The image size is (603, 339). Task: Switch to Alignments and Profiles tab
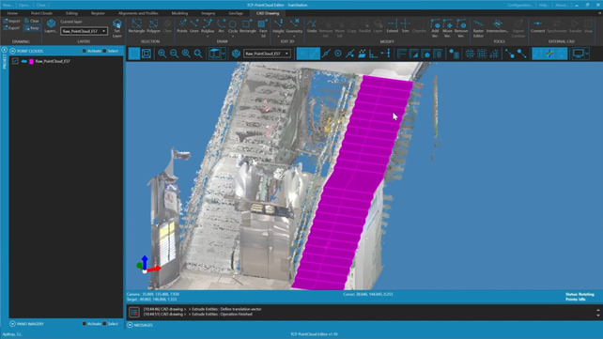[x=138, y=13]
